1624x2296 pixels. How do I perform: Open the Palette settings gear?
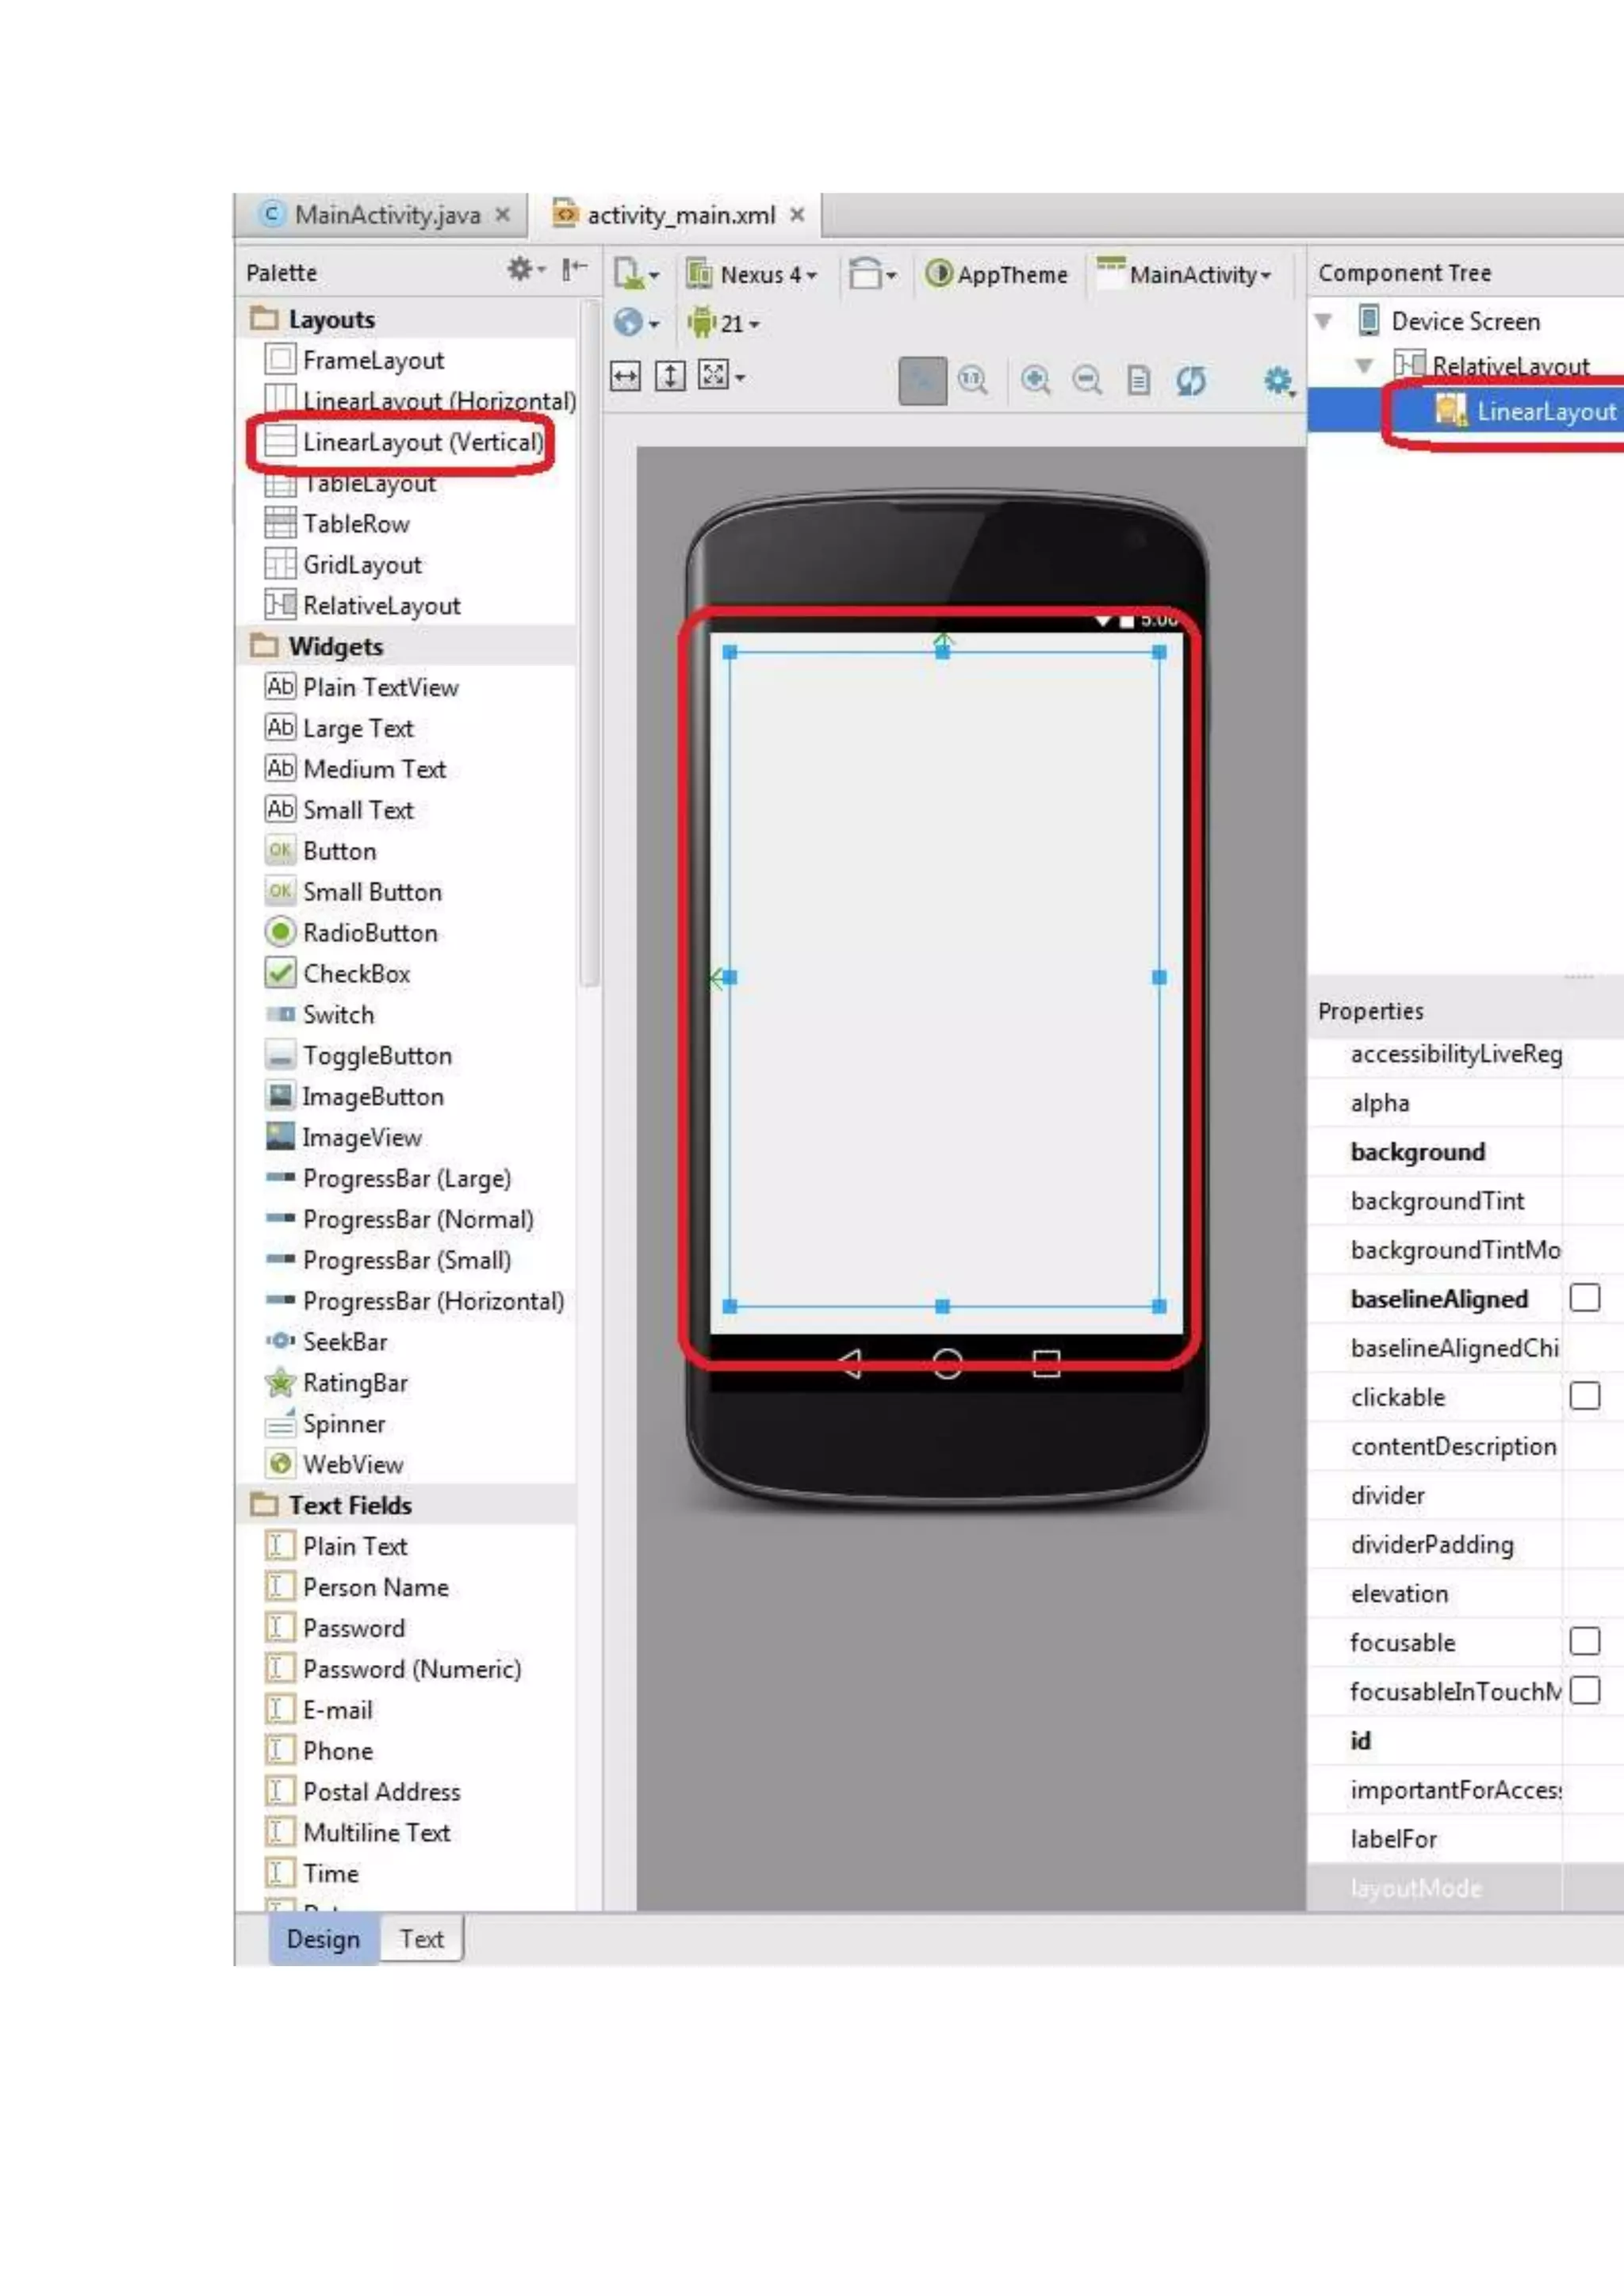[x=521, y=269]
